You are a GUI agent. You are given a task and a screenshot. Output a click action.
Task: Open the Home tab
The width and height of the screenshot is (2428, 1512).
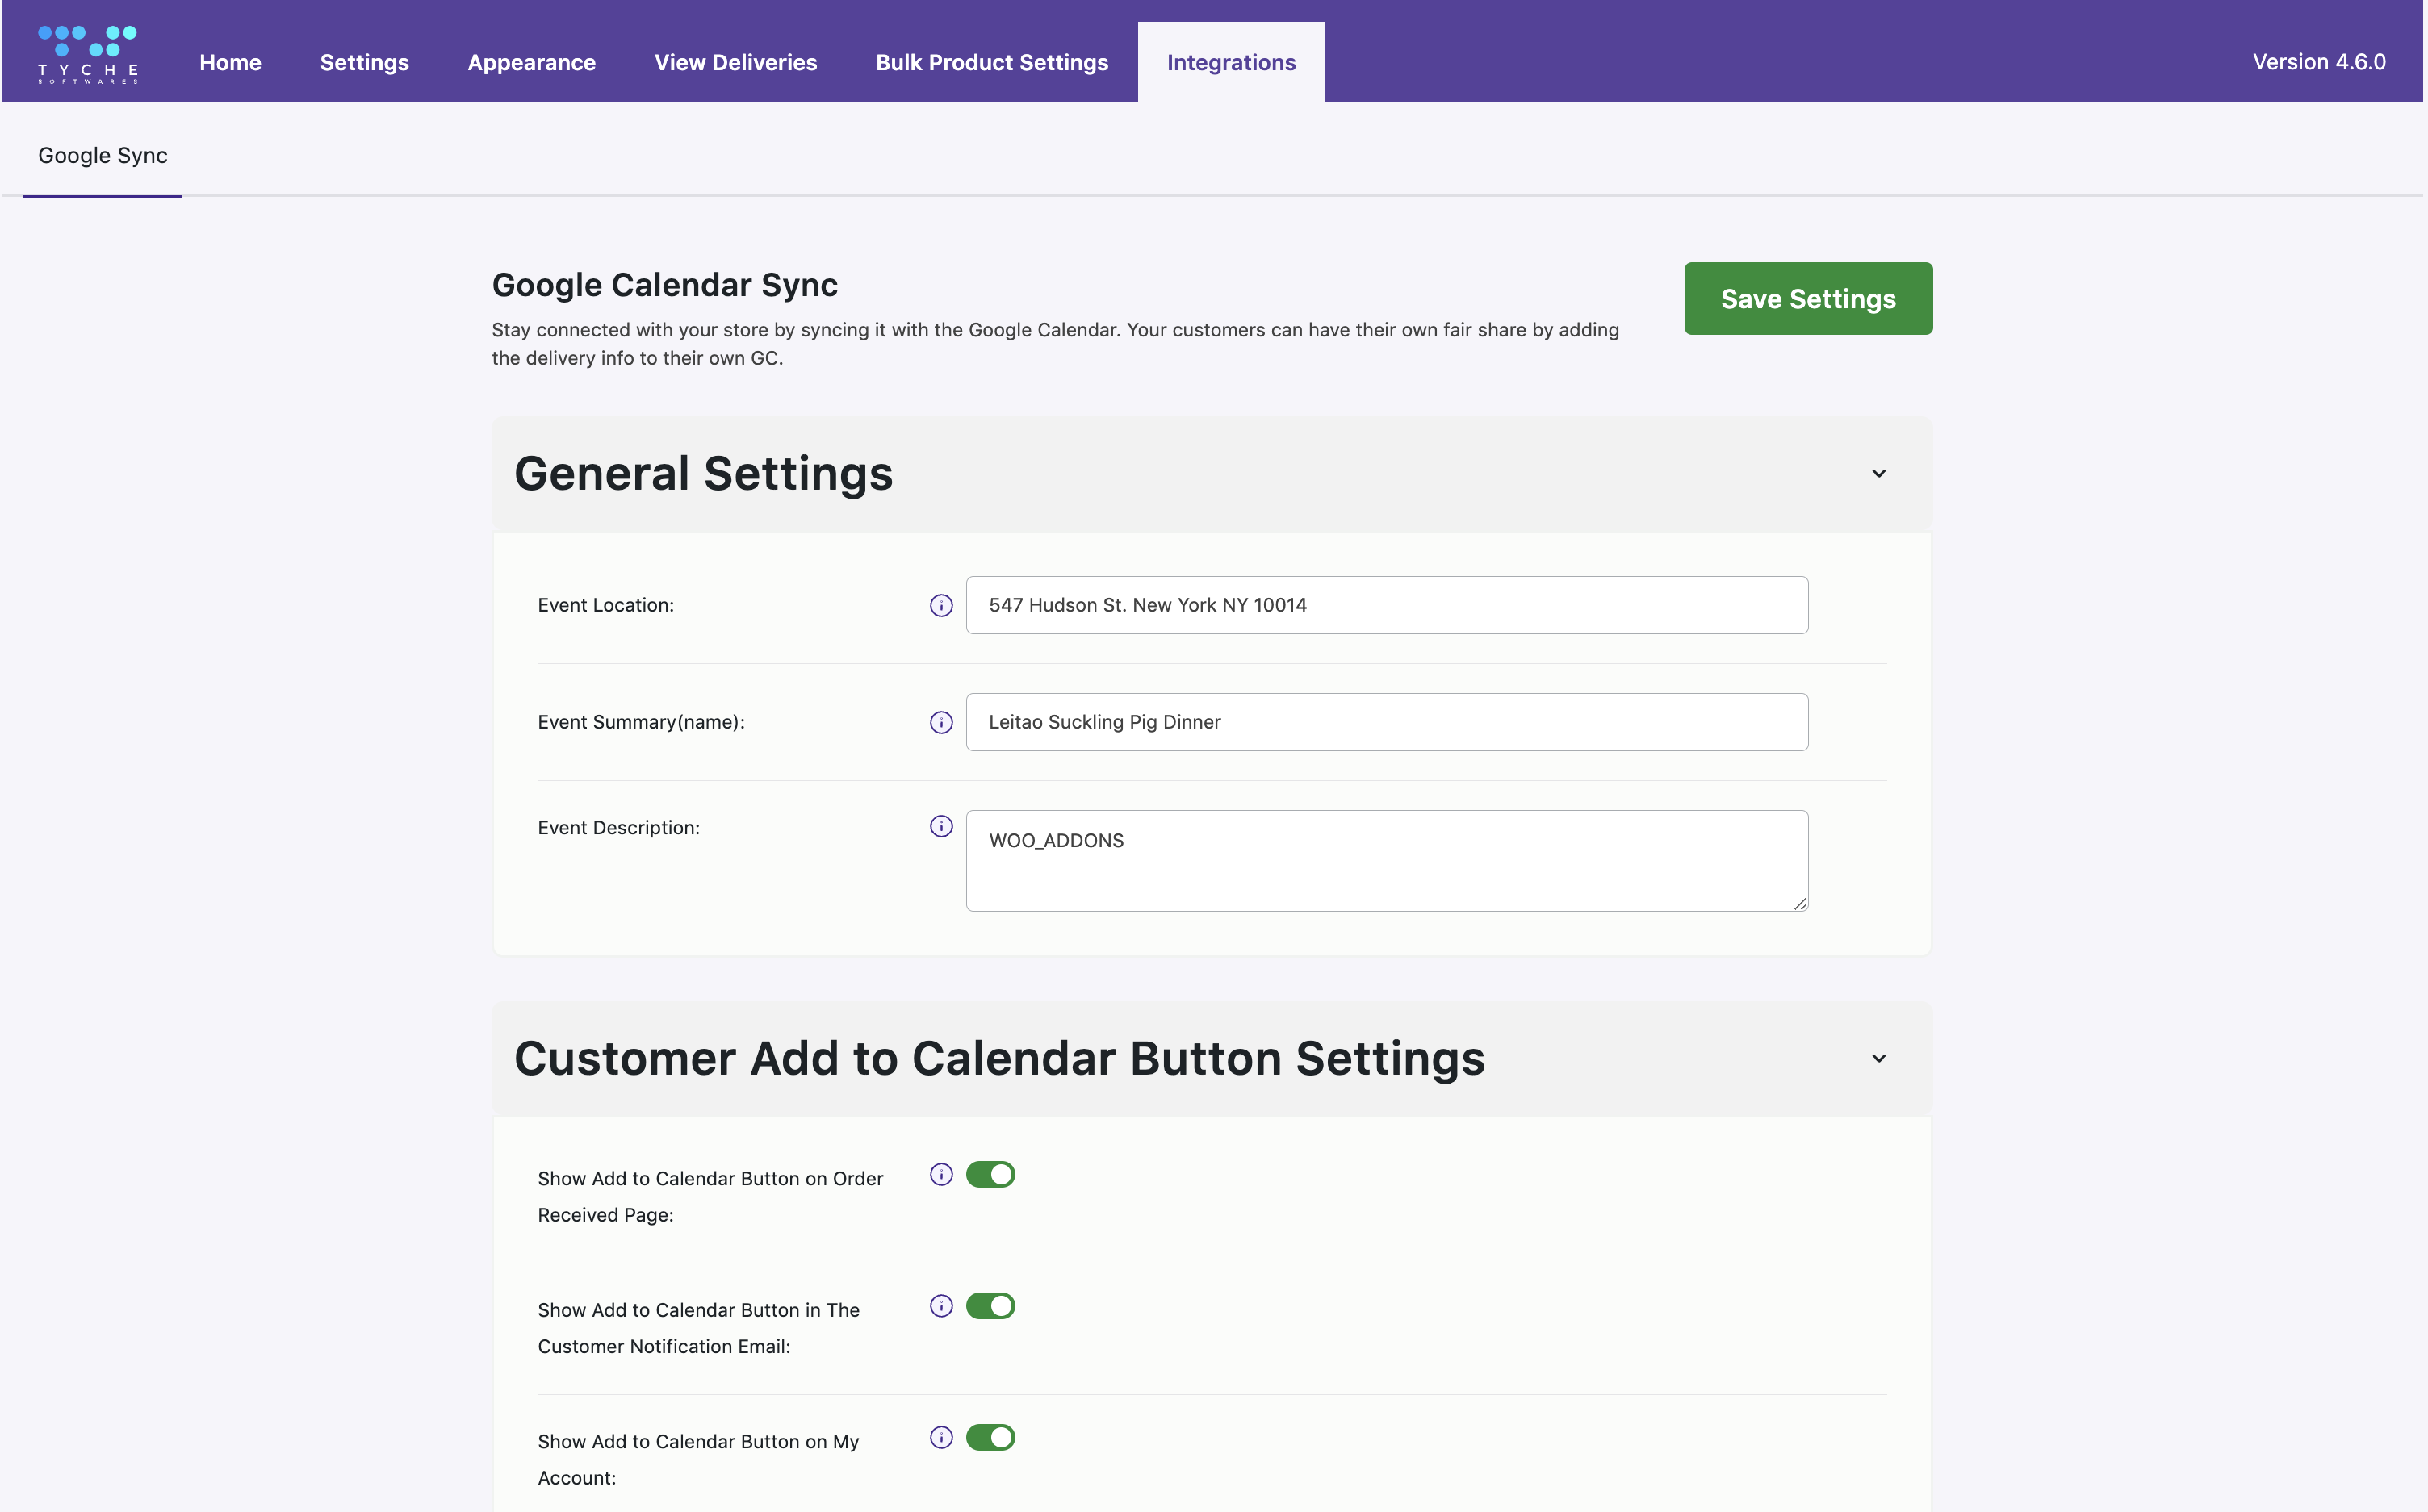pos(230,62)
